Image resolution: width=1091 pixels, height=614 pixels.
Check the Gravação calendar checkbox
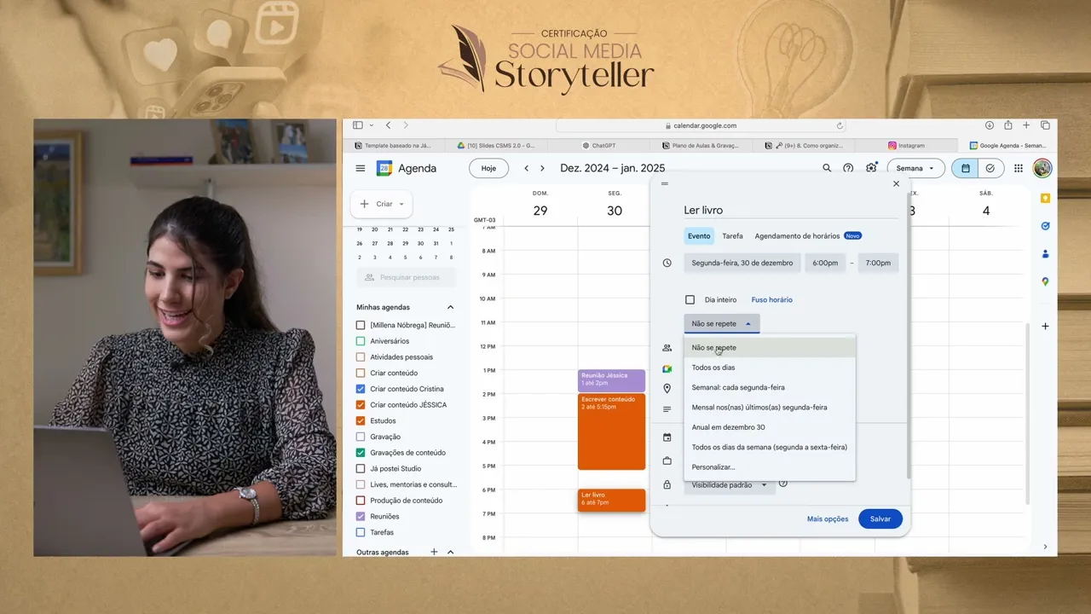[x=361, y=437]
